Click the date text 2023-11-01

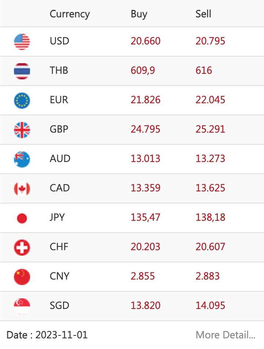coord(62,335)
